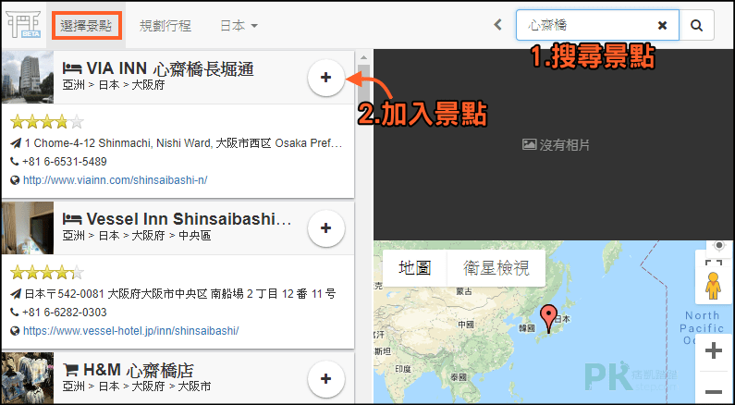This screenshot has height=405, width=735.
Task: Click the torii gate BETA logo
Action: [23, 25]
